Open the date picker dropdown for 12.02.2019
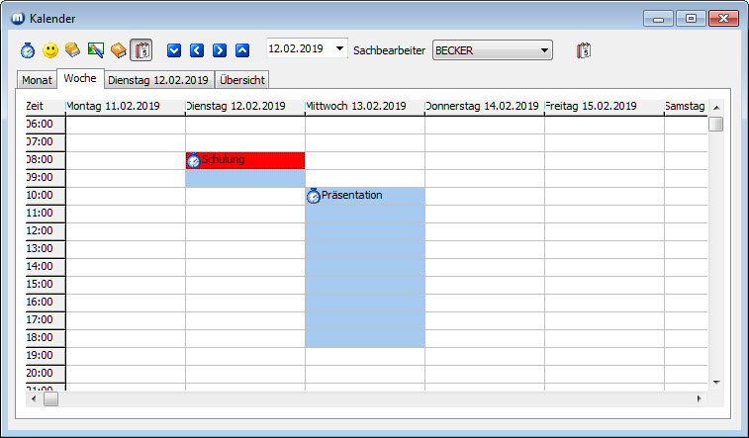 (340, 48)
